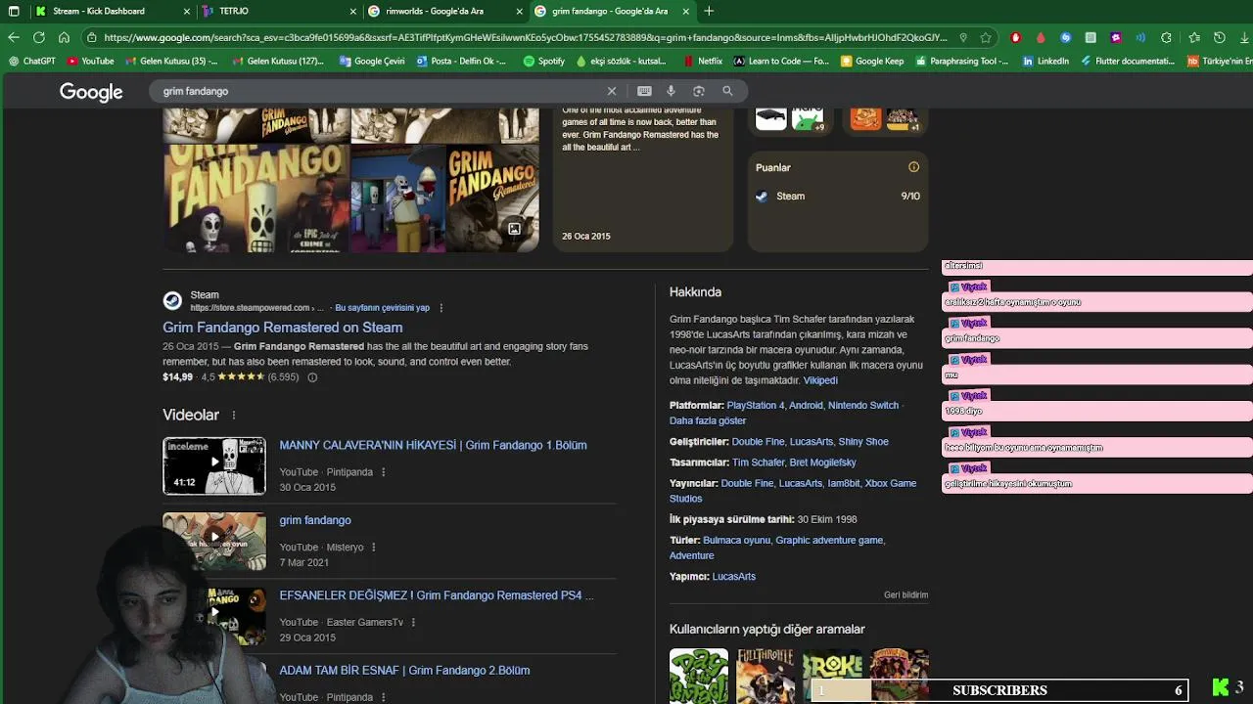The width and height of the screenshot is (1253, 704).
Task: Open options for Steam search result
Action: 441,308
